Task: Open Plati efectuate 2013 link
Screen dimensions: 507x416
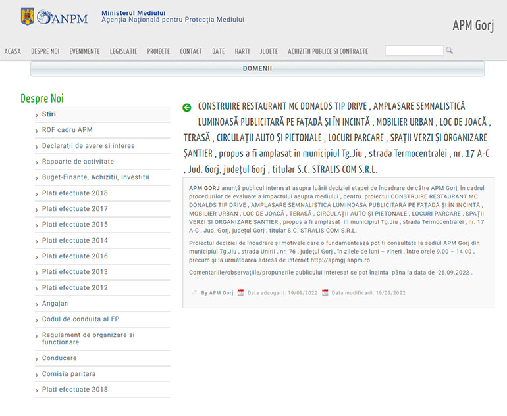Action: (74, 272)
